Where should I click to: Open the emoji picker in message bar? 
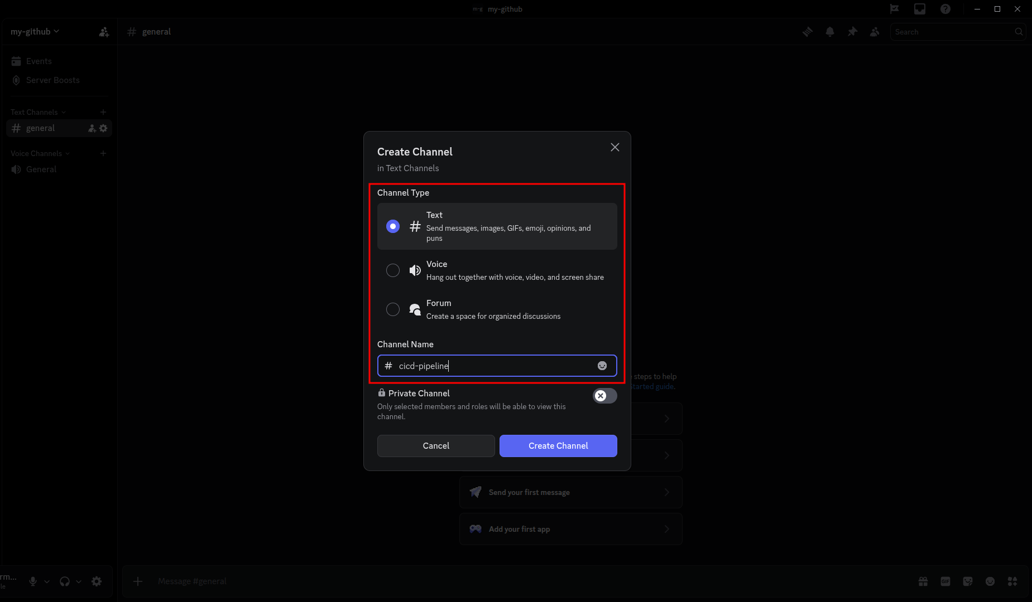pos(990,581)
